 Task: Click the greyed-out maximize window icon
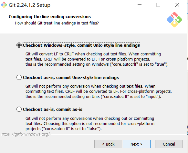158,5
